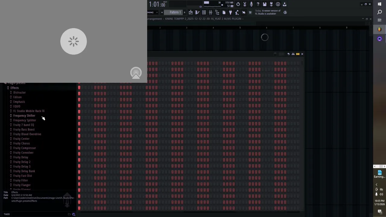The width and height of the screenshot is (386, 217).
Task: Click the tempo tapper icon
Action: [x=237, y=12]
